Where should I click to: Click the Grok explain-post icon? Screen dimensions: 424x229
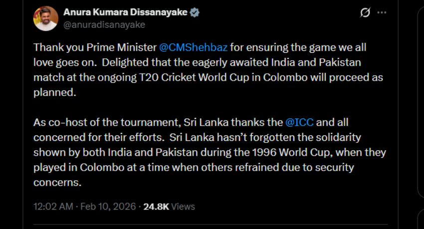[365, 13]
